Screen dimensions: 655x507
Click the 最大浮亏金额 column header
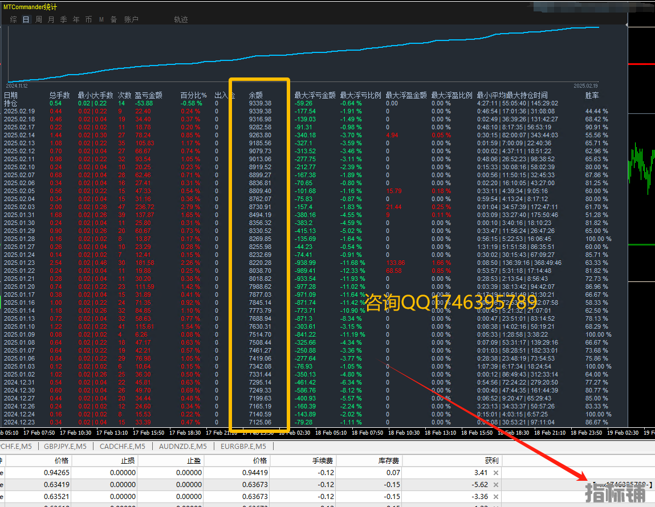point(315,96)
